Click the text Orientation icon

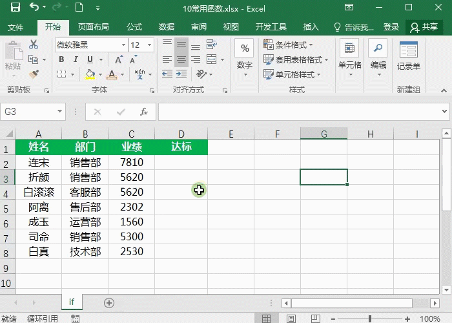pyautogui.click(x=201, y=74)
